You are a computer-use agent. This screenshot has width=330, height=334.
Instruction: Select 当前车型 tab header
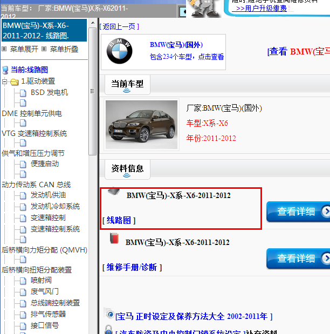pos(127,85)
